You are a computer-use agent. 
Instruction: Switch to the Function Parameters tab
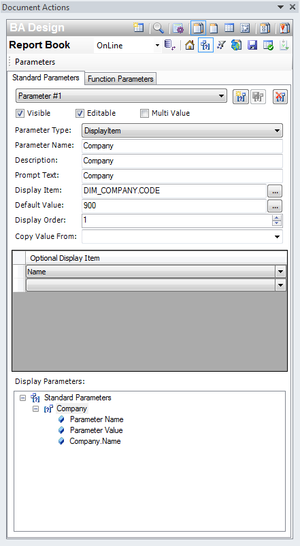[x=120, y=79]
